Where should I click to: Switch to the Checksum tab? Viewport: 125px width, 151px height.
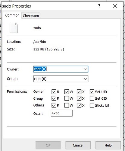[x=31, y=16]
